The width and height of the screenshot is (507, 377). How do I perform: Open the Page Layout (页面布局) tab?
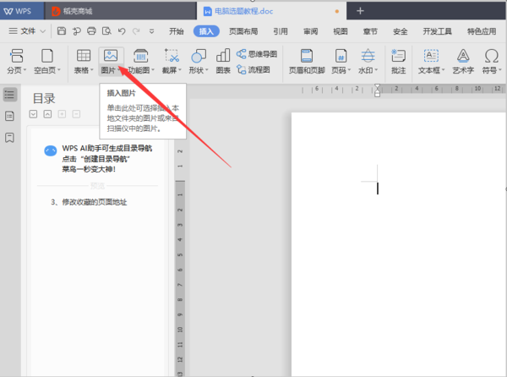click(243, 31)
